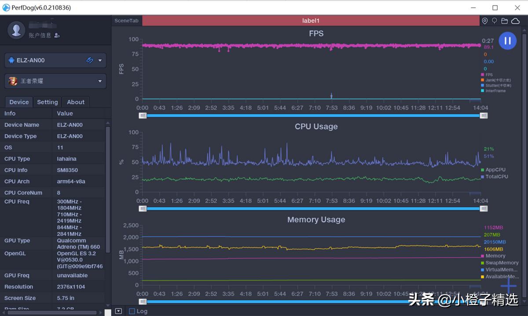Toggle the SwapMemory legend entry
This screenshot has width=528, height=316.
point(501,263)
